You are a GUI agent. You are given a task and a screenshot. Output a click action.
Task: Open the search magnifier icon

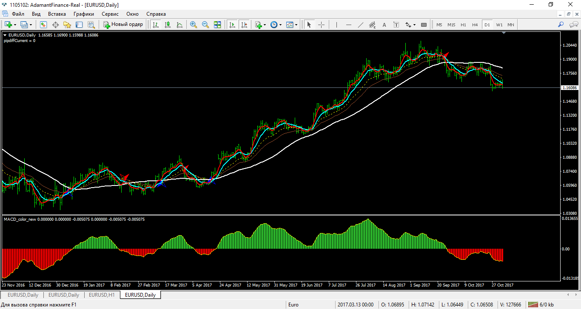(561, 25)
